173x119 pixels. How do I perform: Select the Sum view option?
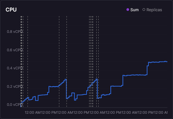[132, 10]
